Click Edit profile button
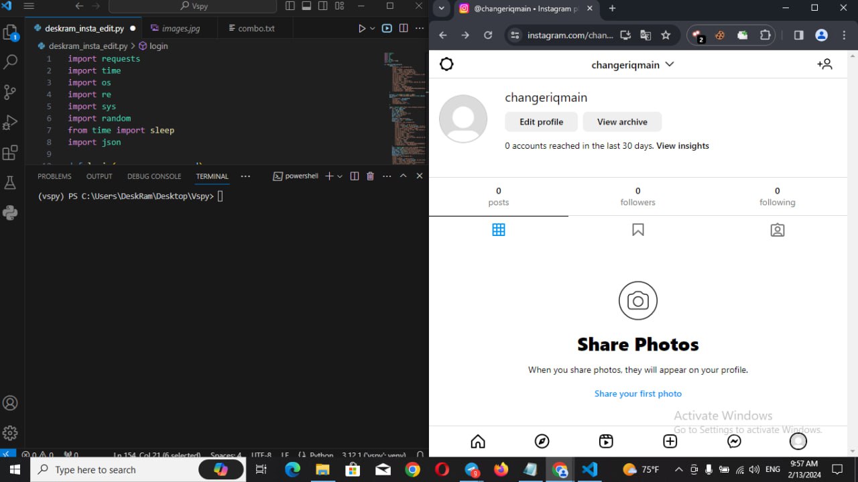 point(542,122)
